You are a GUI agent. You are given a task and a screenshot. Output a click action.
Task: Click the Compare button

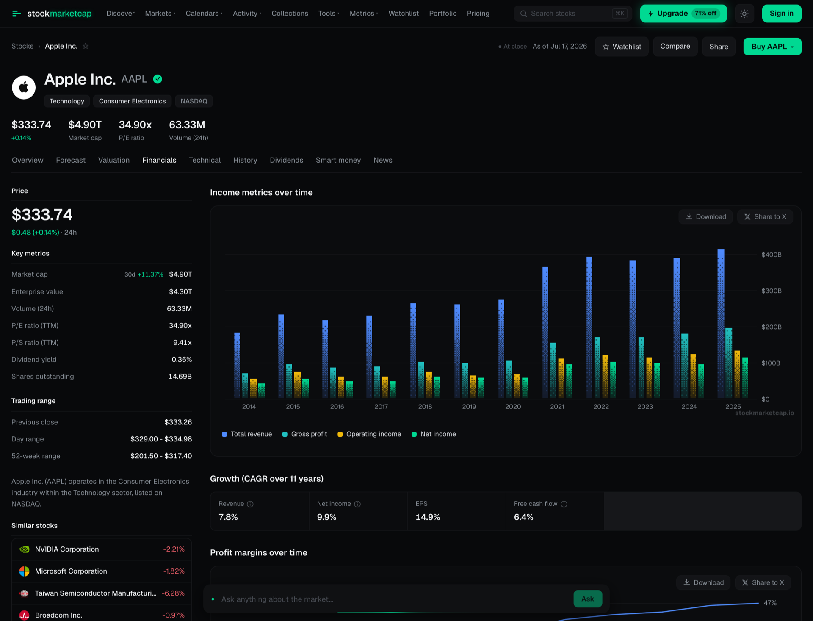click(675, 47)
